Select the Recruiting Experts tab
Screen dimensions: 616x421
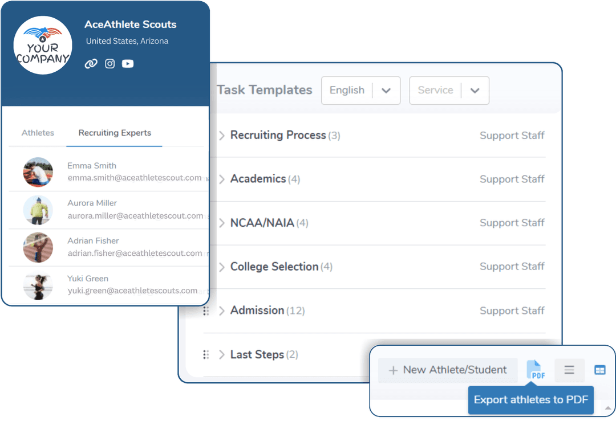tap(115, 133)
